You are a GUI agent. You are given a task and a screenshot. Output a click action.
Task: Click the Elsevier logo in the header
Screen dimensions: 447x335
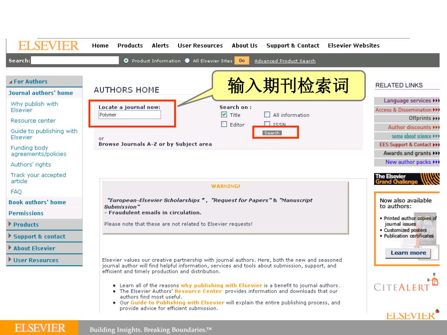pos(48,45)
